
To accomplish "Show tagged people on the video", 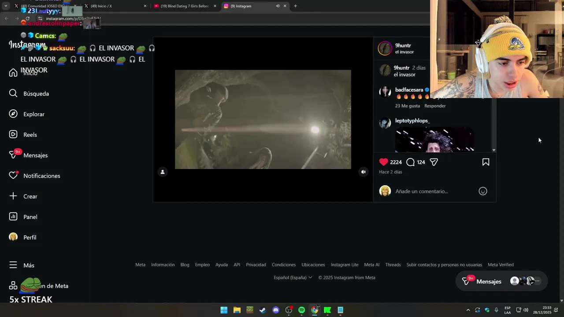I will coord(163,172).
